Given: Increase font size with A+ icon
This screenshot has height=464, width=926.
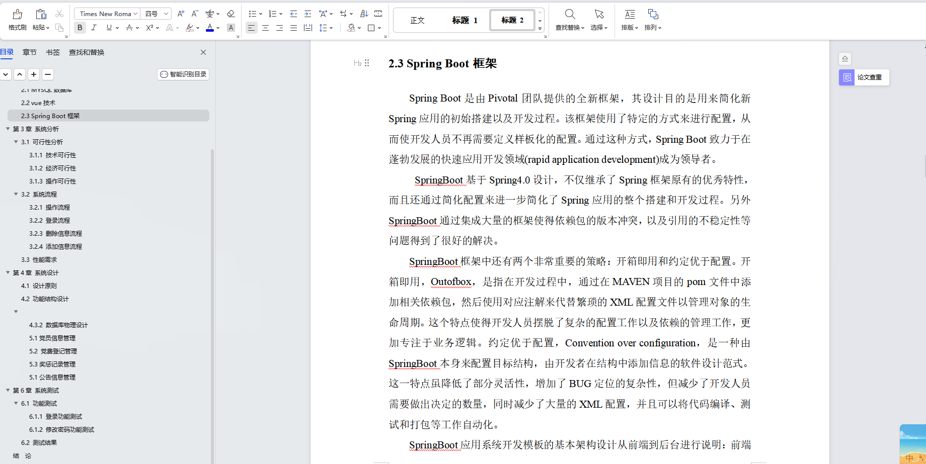Looking at the screenshot, I should click(x=181, y=14).
